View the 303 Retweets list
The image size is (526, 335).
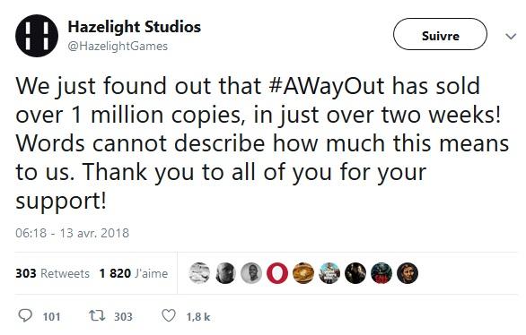click(52, 273)
